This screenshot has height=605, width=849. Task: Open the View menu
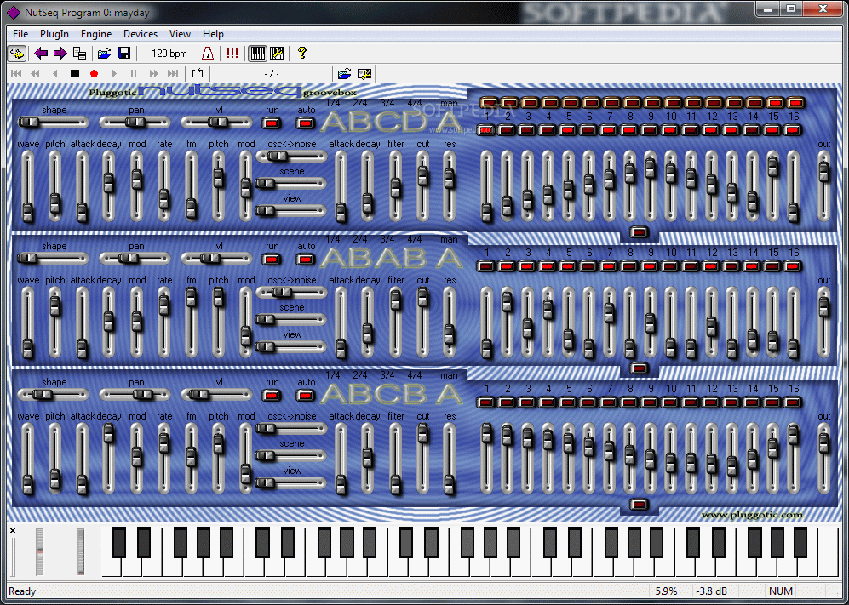tap(180, 33)
